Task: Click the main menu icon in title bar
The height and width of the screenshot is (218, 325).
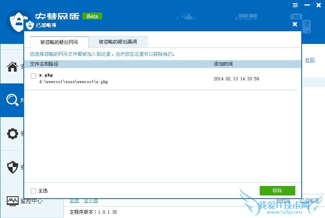Action: (295, 5)
